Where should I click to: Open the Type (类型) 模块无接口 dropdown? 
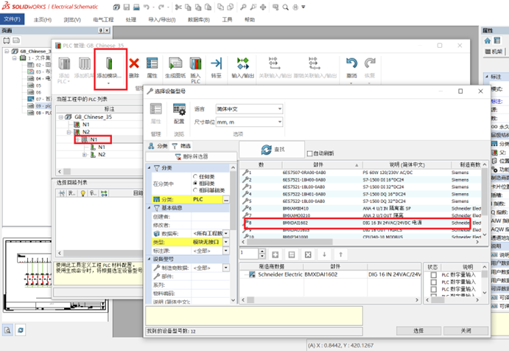click(226, 242)
